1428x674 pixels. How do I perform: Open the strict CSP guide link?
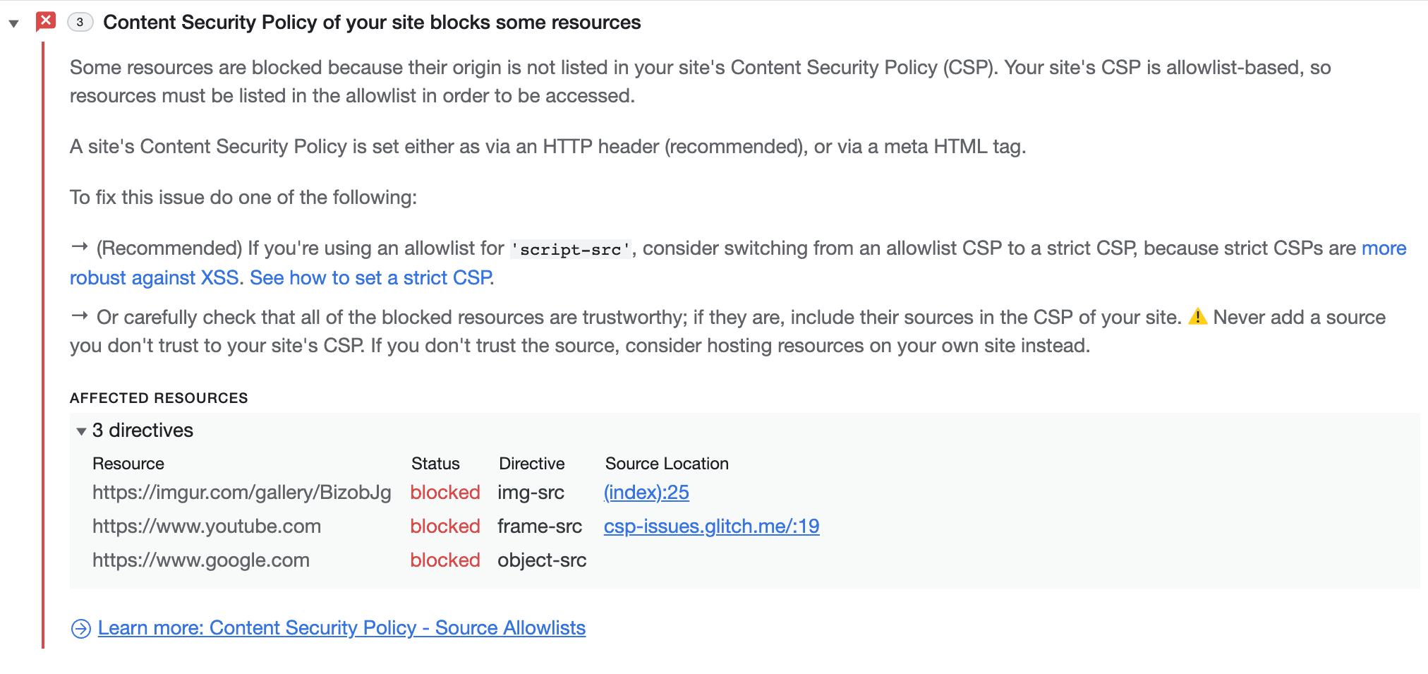click(x=370, y=277)
